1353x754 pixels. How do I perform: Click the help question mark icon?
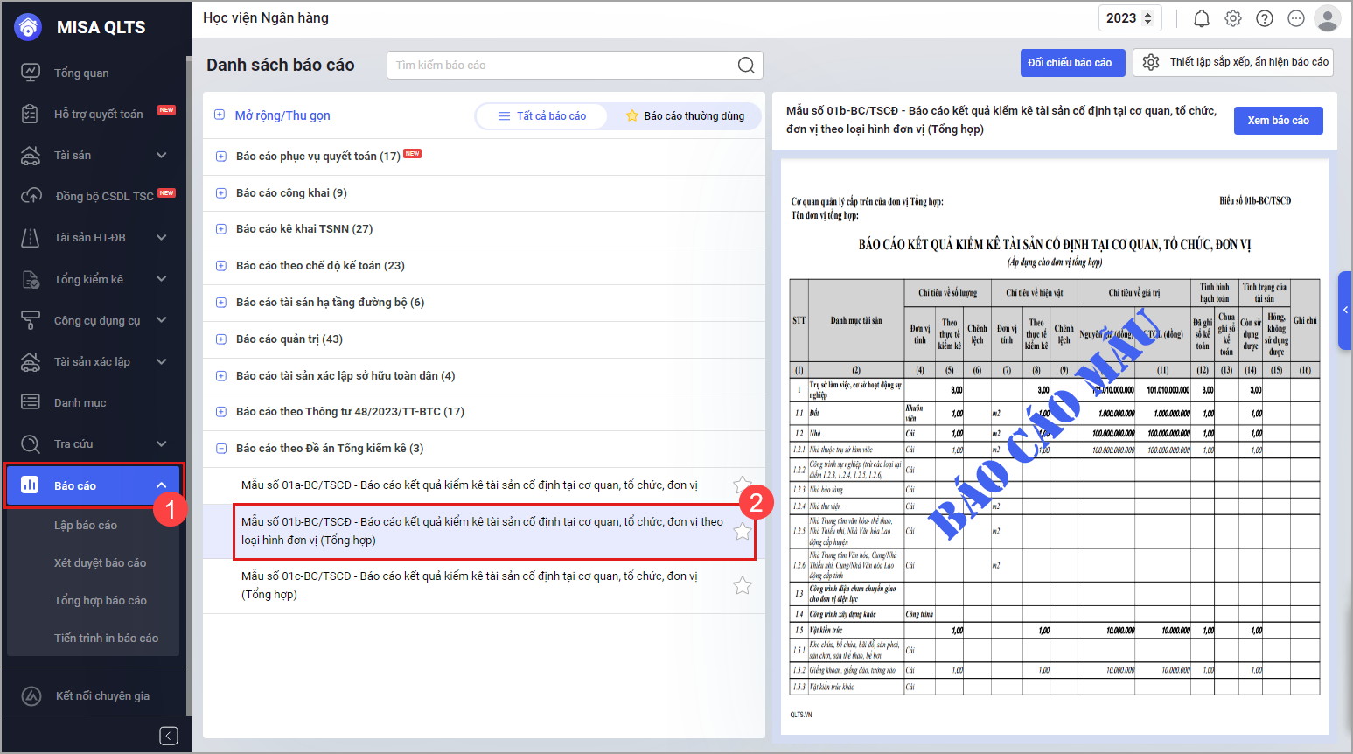tap(1265, 18)
